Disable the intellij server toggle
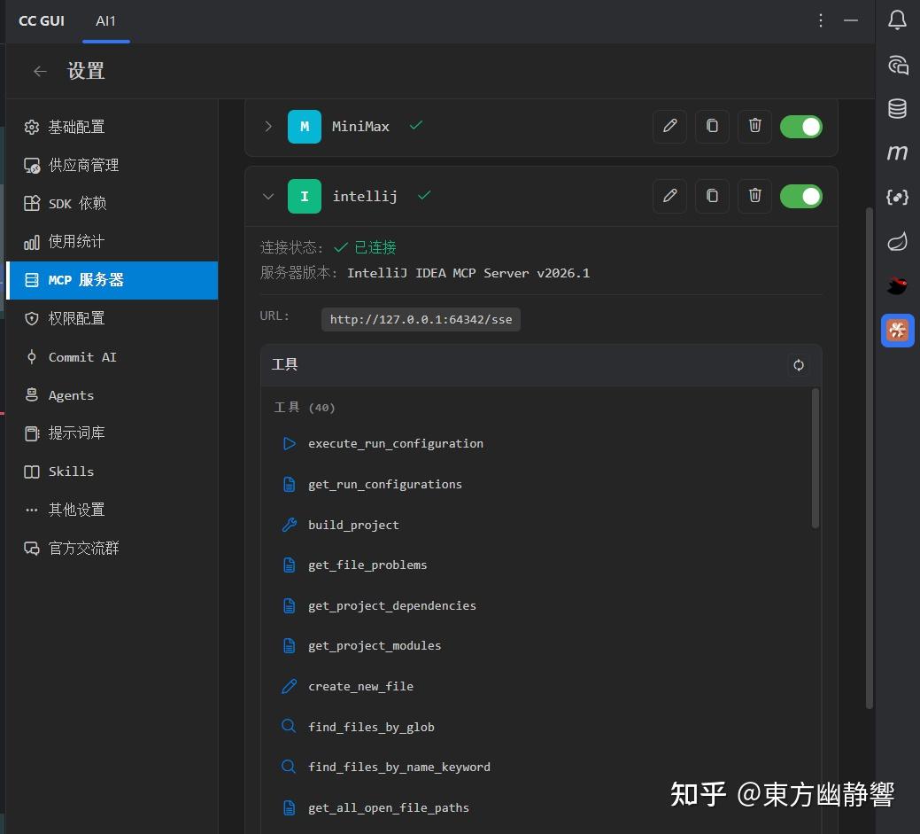The image size is (920, 834). click(800, 196)
